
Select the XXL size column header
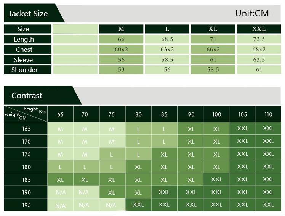[259, 29]
